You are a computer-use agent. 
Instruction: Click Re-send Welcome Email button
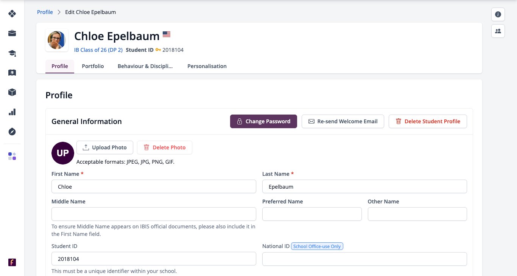point(343,121)
